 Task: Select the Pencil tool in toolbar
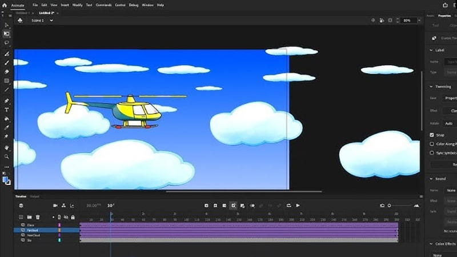coord(6,54)
